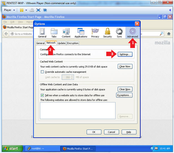
Task: Open the General options category
Action: [x=42, y=33]
